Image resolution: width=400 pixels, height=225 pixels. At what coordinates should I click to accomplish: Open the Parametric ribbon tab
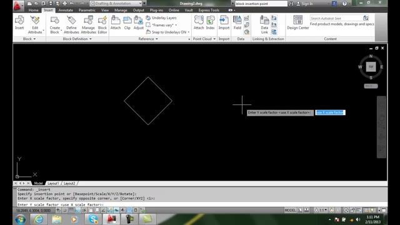point(87,10)
